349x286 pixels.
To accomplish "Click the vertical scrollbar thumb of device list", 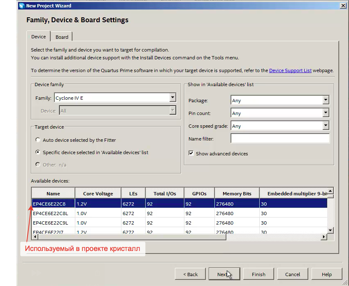I will [x=330, y=196].
